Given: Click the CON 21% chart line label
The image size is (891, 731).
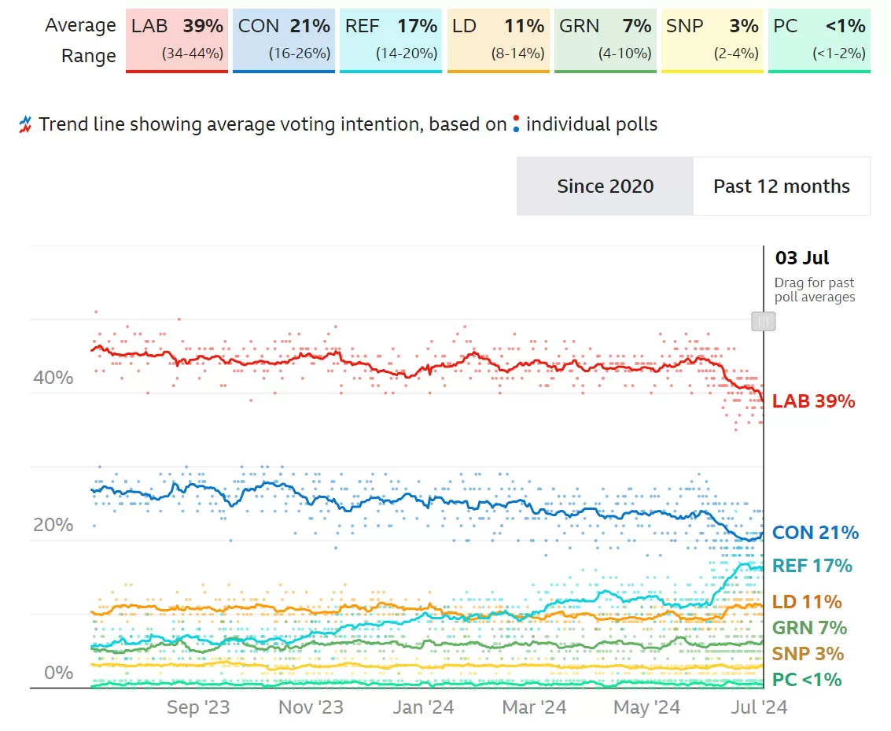Looking at the screenshot, I should coord(815,533).
